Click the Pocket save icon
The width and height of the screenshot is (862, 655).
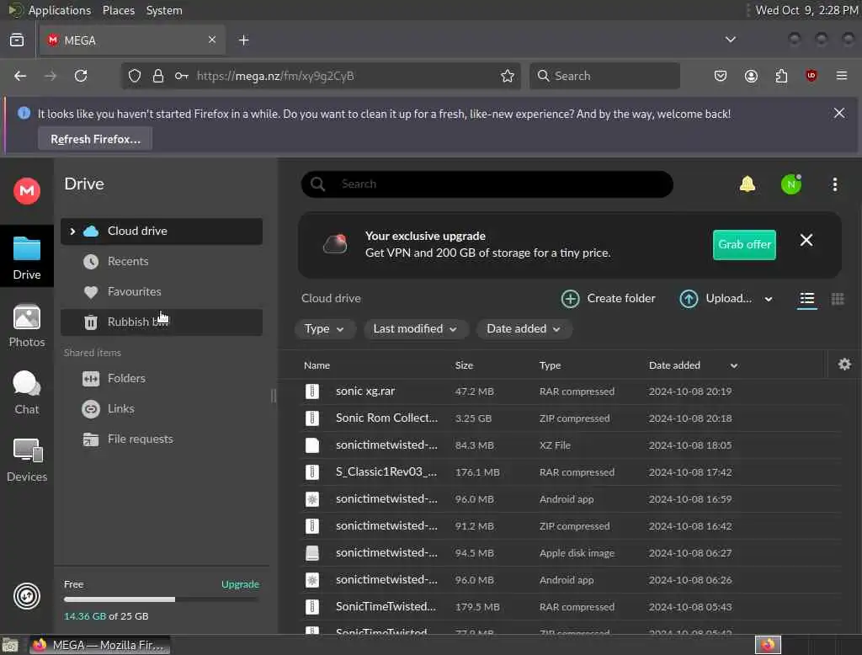(721, 76)
